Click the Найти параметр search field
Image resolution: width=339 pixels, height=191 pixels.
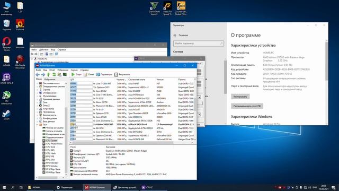(198, 44)
